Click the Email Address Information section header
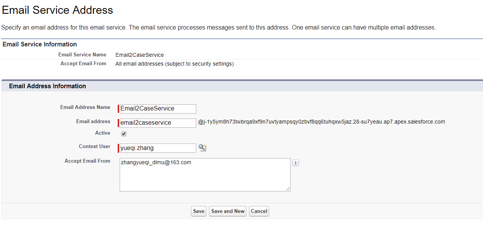Screen dimensions: 483x244 point(47,86)
